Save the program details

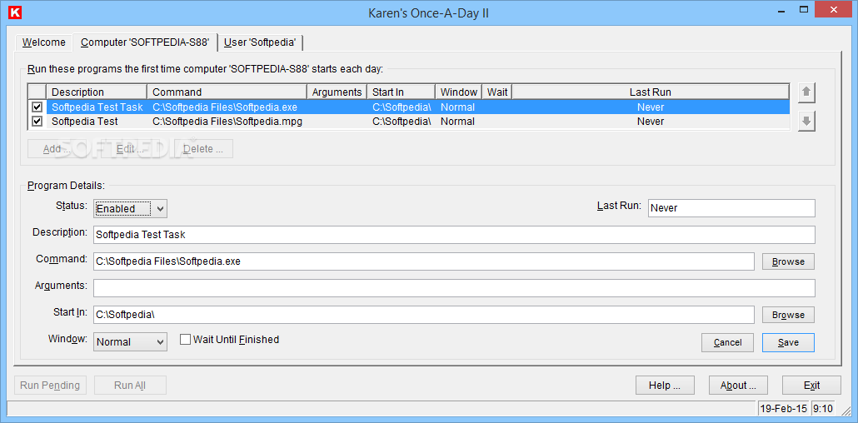point(788,342)
